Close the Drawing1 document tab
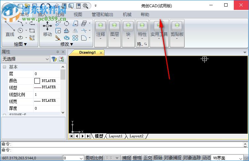Screen dimensions: 249x161 tap(101, 53)
